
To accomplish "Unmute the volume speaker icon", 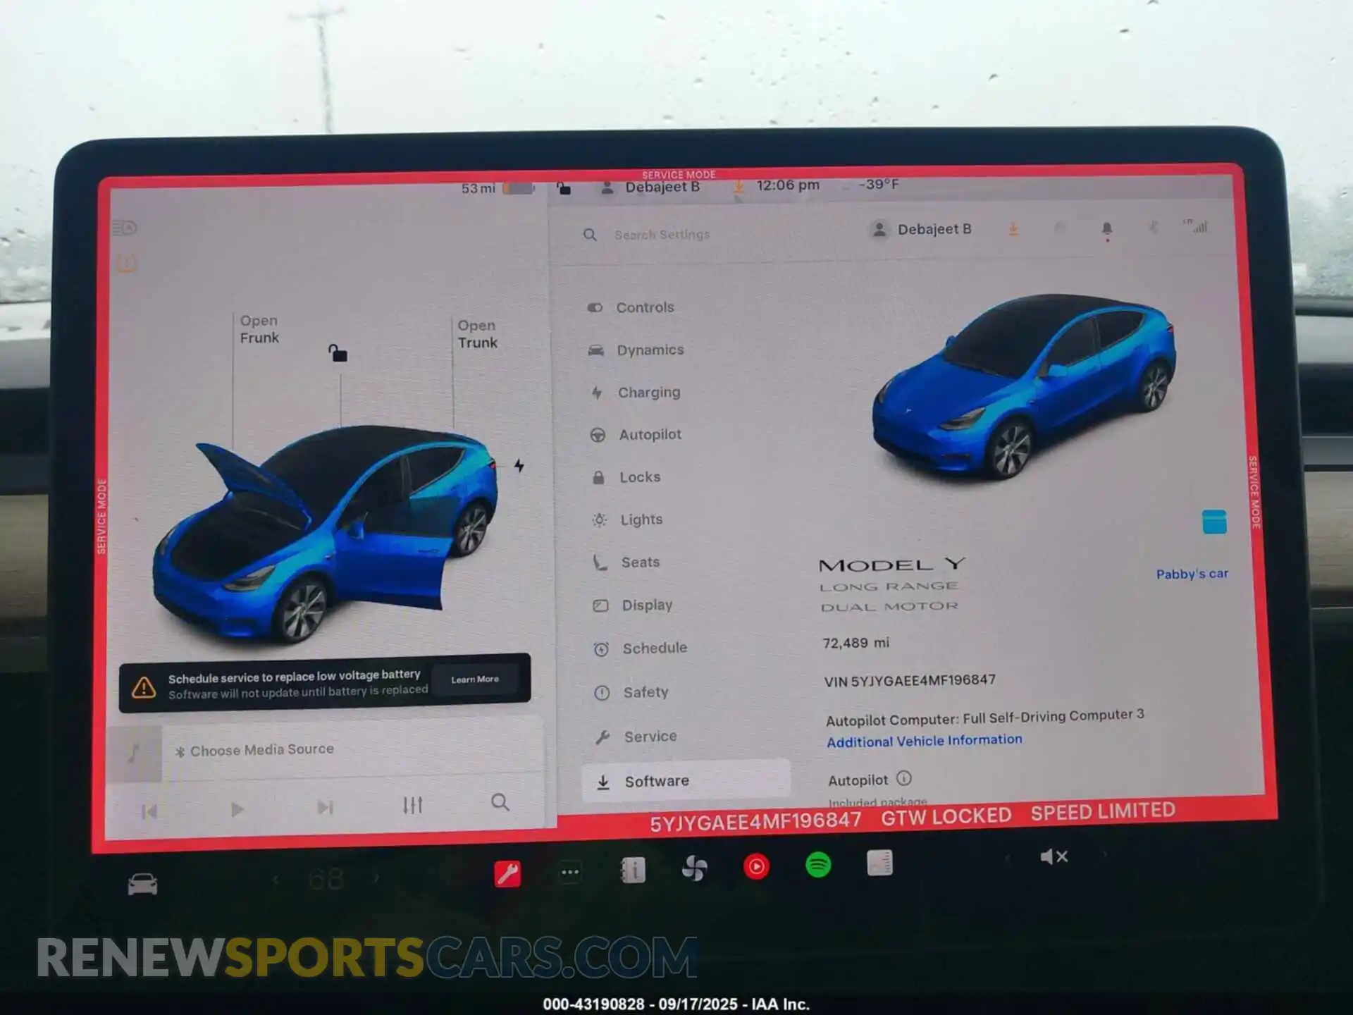I will (x=1054, y=857).
